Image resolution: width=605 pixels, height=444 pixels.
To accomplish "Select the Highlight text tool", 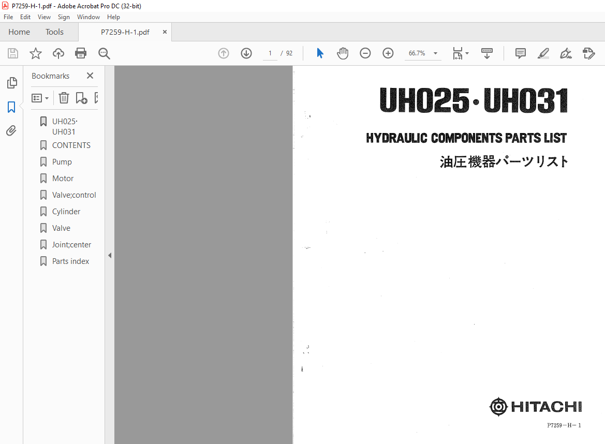I will [543, 53].
